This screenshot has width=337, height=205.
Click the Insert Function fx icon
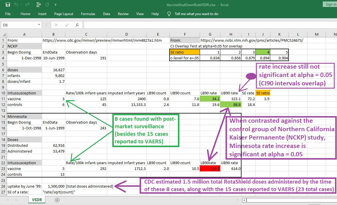(77, 25)
